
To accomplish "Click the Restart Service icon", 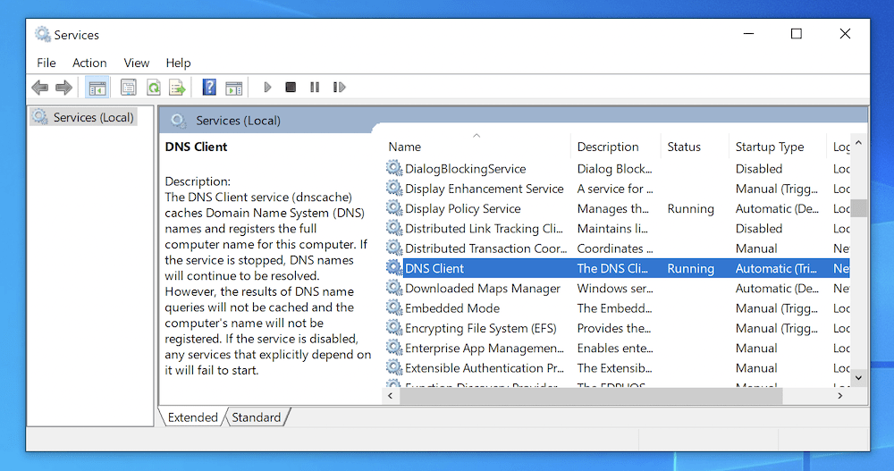I will [339, 88].
